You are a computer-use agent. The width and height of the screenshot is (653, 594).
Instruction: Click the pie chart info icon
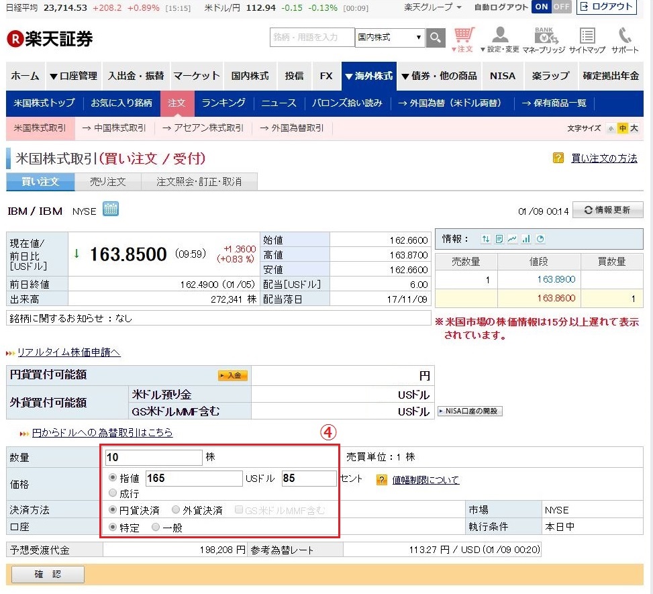click(x=540, y=239)
